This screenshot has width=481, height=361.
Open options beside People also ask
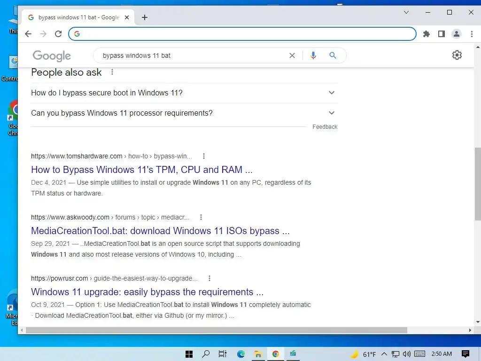[112, 72]
